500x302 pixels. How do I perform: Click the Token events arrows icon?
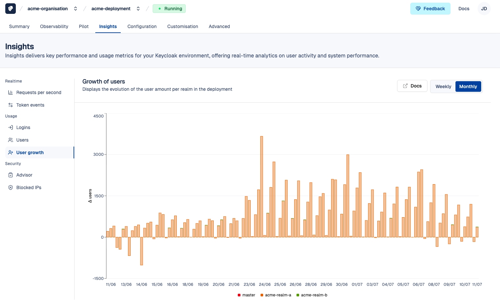pyautogui.click(x=11, y=105)
